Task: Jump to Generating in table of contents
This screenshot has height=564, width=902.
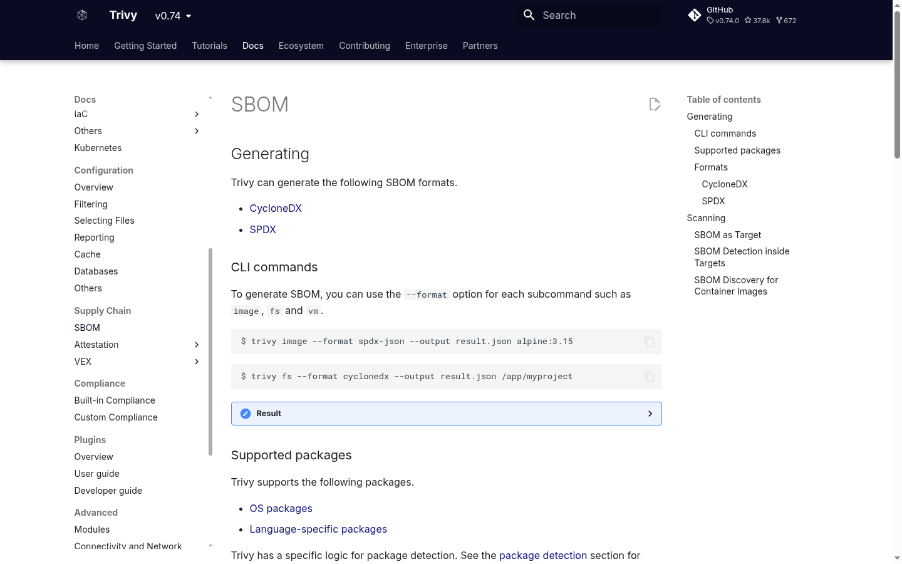Action: point(710,117)
